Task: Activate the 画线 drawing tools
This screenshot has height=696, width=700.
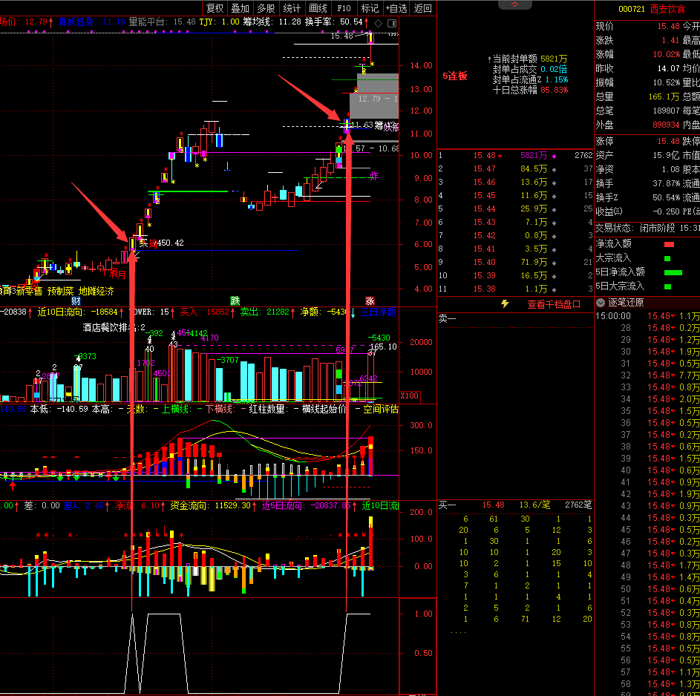Action: tap(318, 8)
